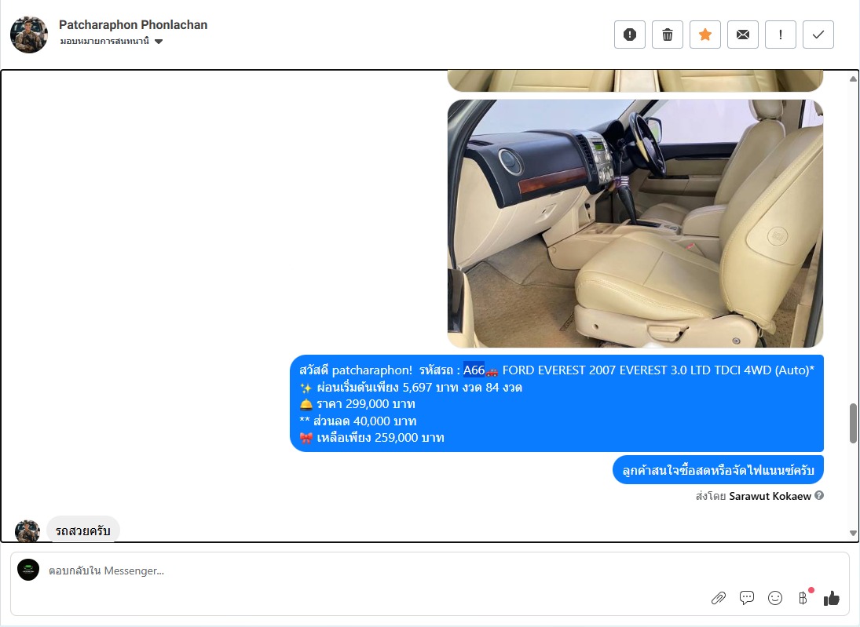This screenshot has width=860, height=627.
Task: Mark conversation done with checkmark icon
Action: click(818, 35)
